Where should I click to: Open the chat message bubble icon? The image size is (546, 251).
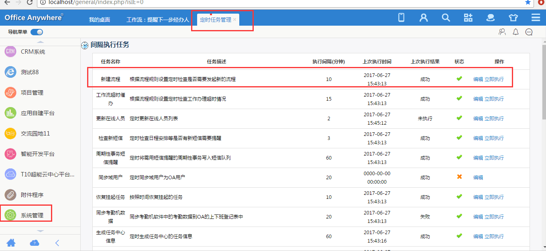[529, 32]
